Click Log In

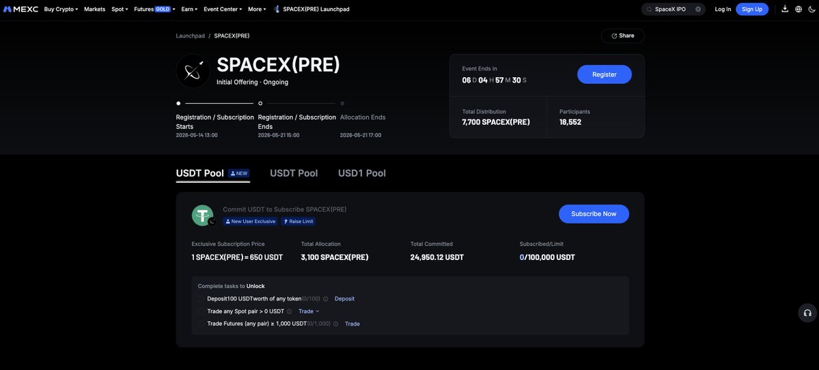coord(723,10)
